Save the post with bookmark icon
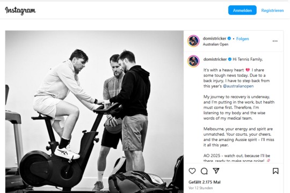Screen dimensions: 290x193 coord(275,171)
